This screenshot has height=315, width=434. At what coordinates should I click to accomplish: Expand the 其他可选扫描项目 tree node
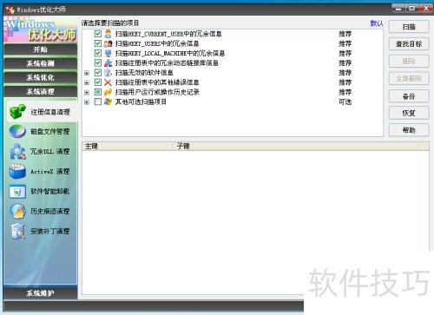click(87, 102)
